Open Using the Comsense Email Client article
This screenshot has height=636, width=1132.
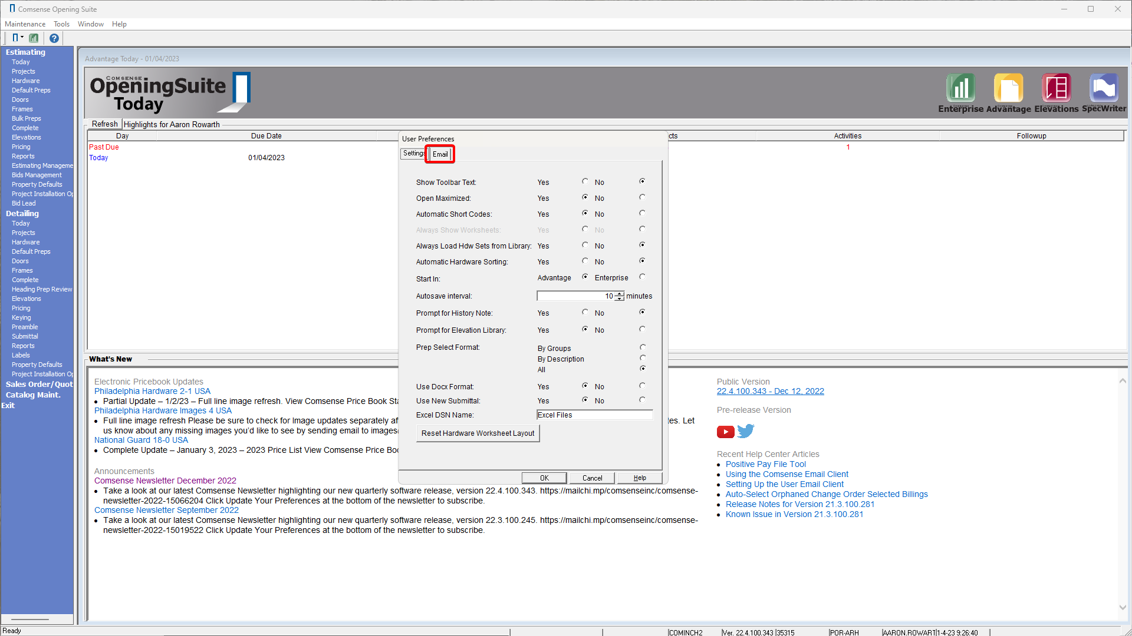(787, 474)
